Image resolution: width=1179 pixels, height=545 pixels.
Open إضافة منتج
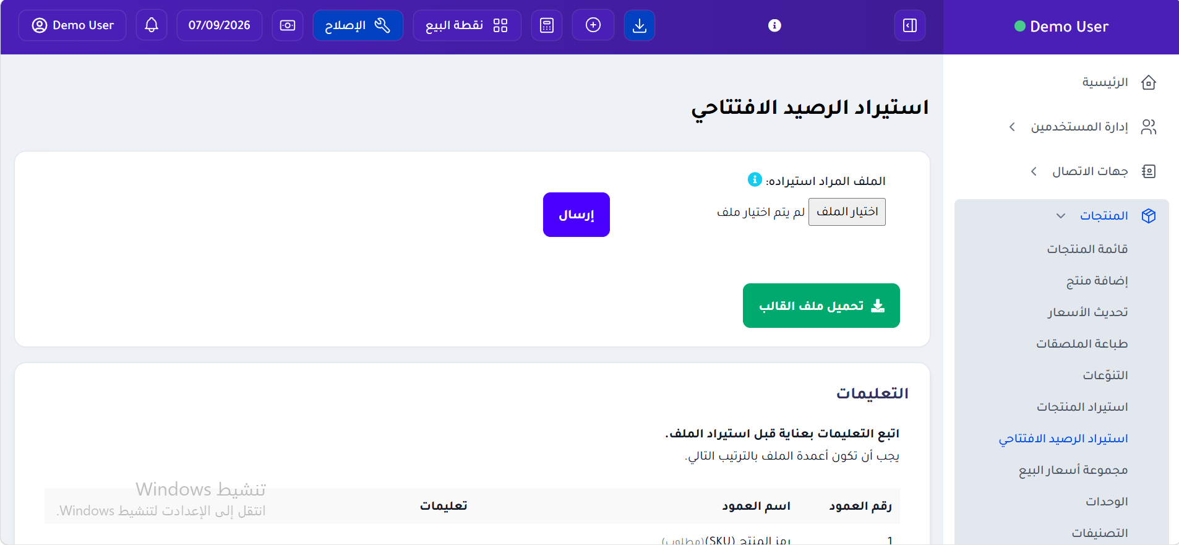pyautogui.click(x=1097, y=281)
